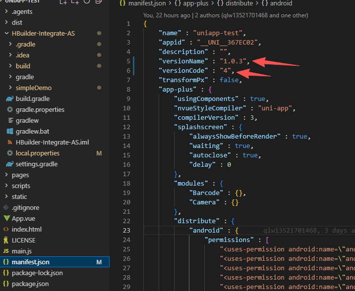Viewport: 355px width, 291px height.
Task: Click the "splashscreen" key
Action: pos(200,127)
